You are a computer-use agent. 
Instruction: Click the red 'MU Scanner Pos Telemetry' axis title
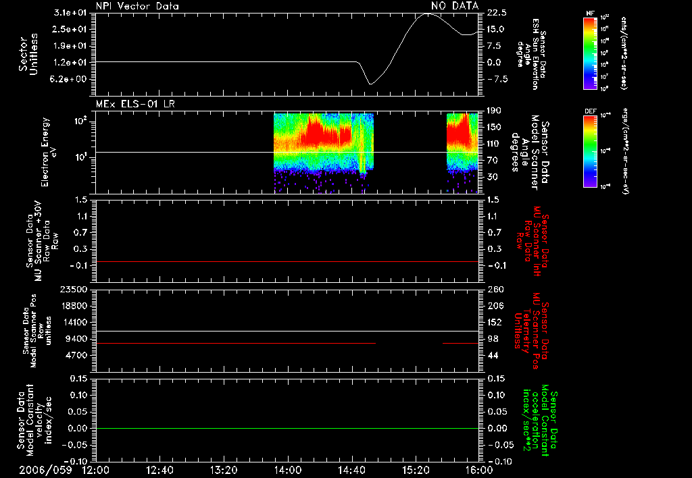(531, 331)
